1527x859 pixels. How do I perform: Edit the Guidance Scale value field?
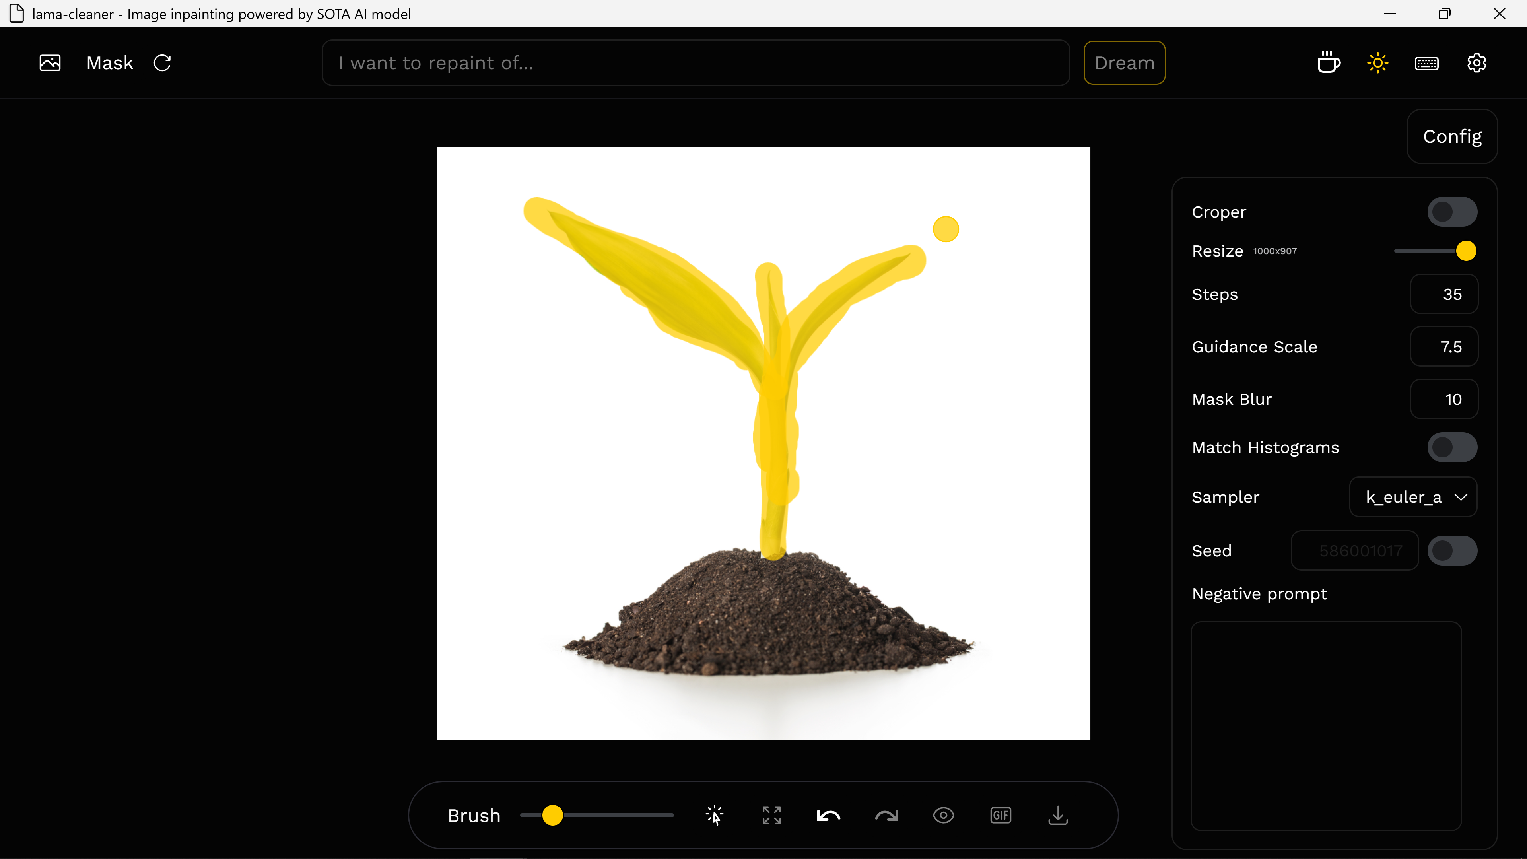pos(1443,346)
